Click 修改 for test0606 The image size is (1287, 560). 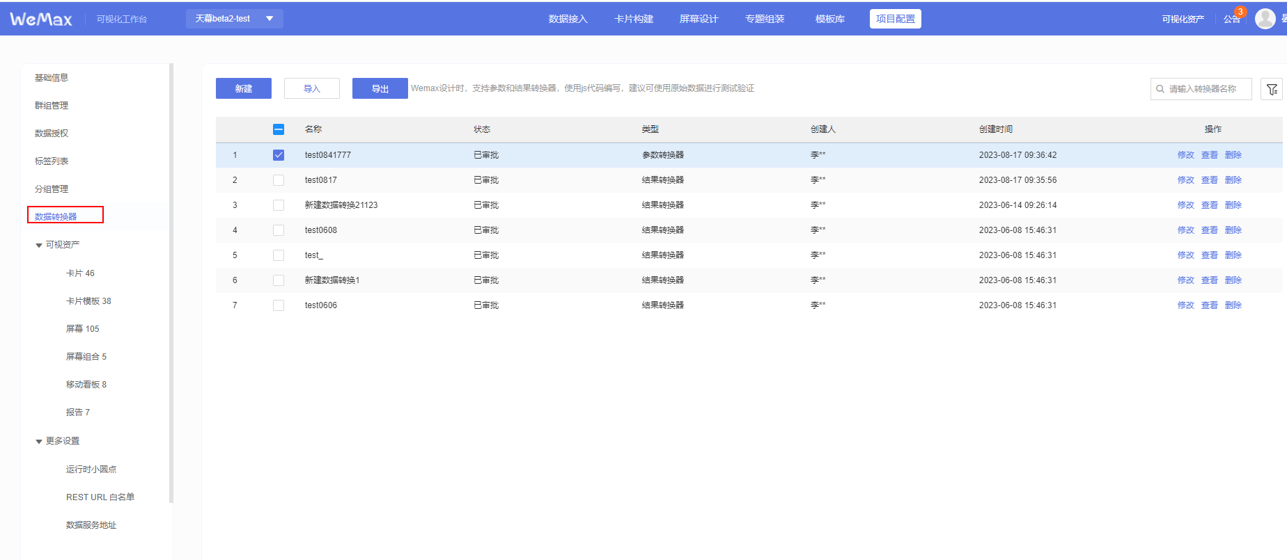pos(1185,305)
